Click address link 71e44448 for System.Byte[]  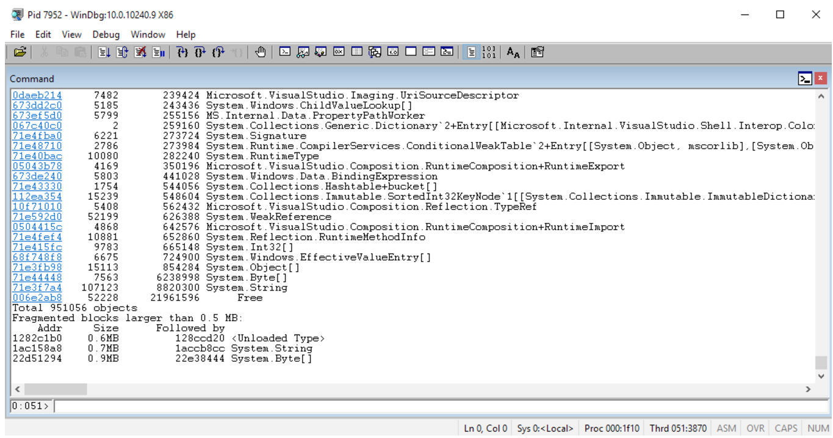coord(37,277)
